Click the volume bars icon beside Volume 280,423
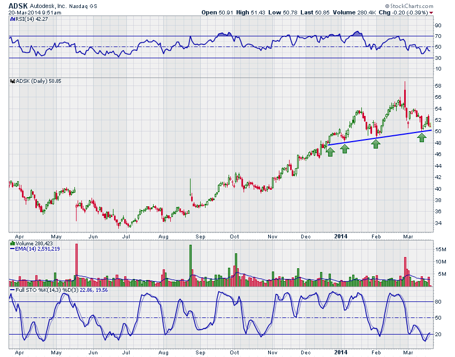Image resolution: width=455 pixels, height=357 pixels. (12, 244)
